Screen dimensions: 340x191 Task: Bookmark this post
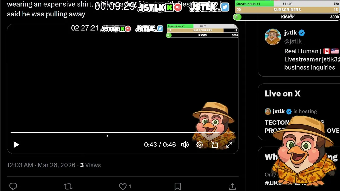(178, 186)
